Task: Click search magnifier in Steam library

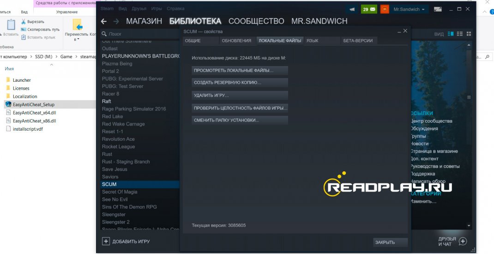Action: 104,34
